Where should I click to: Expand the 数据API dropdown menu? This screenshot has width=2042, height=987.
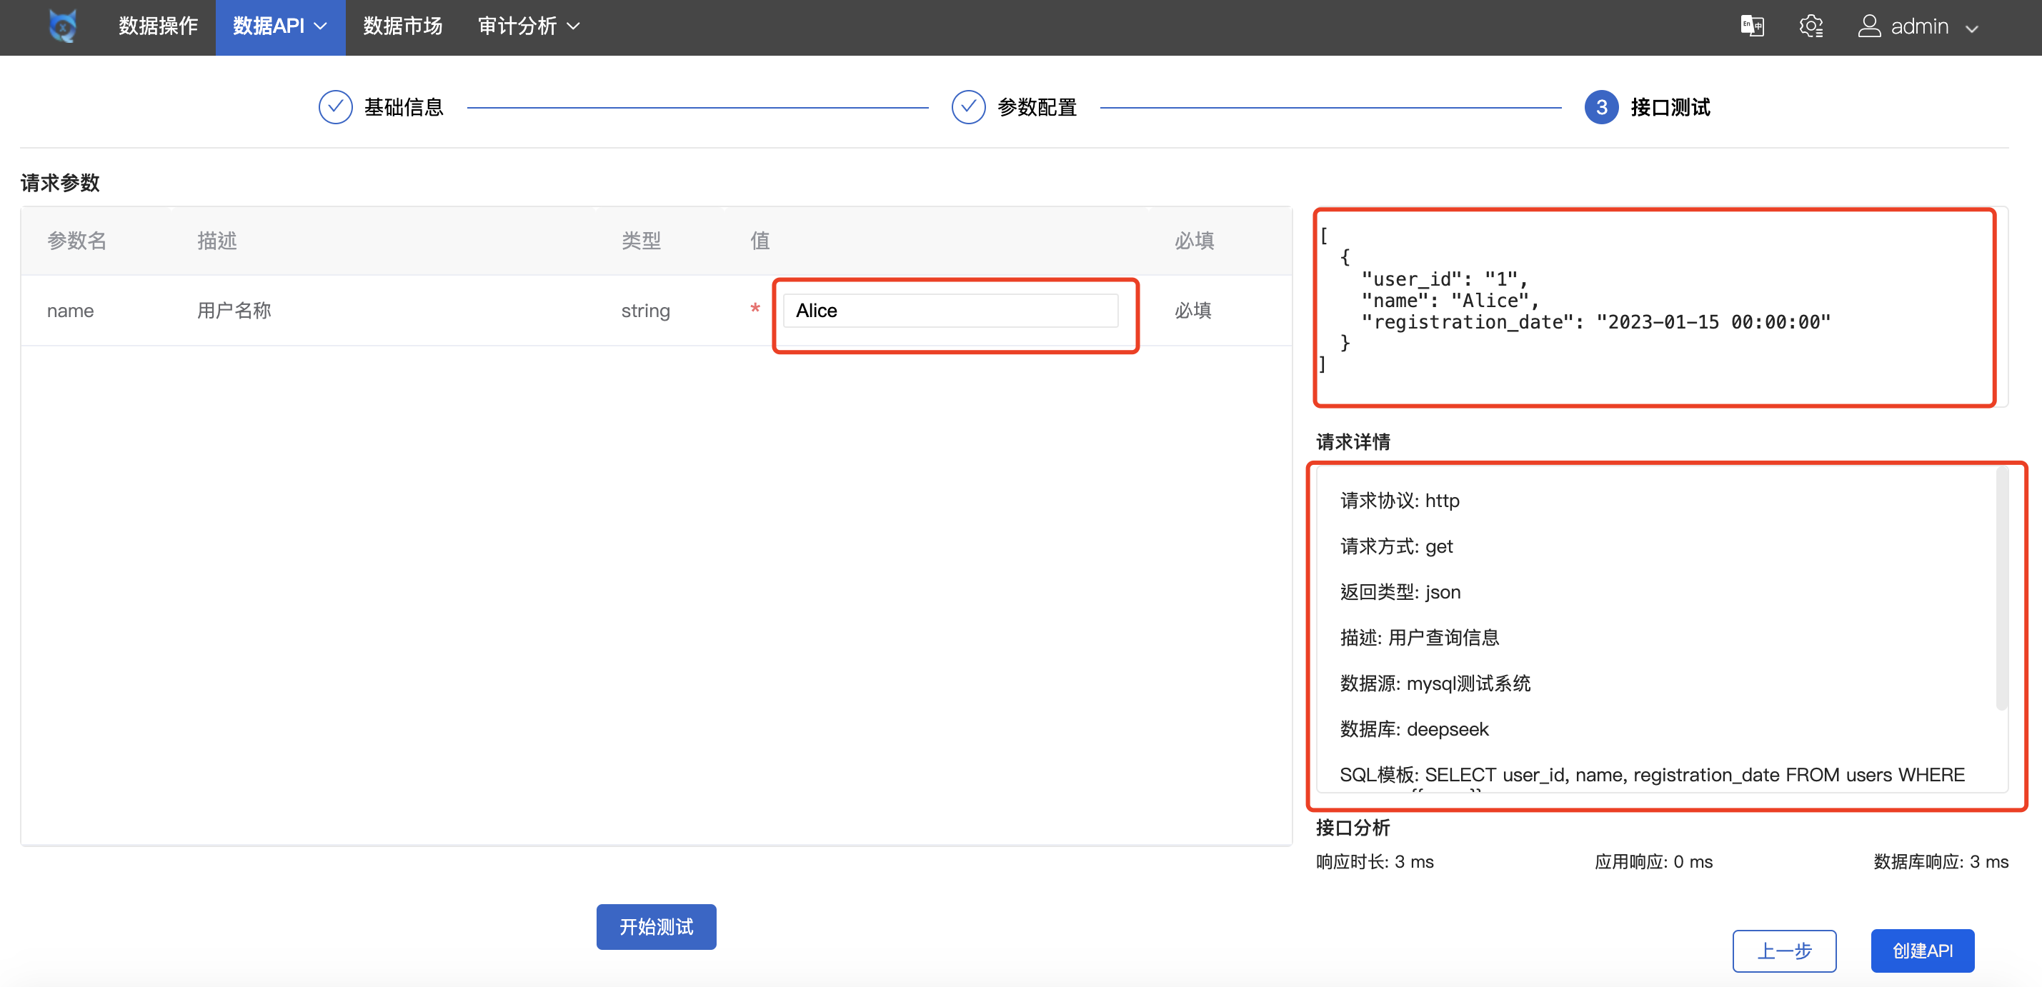coord(280,26)
